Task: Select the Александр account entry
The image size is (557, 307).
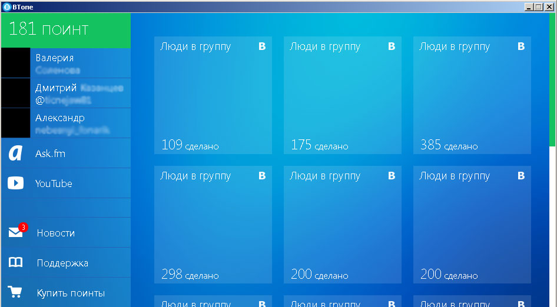Action: tap(66, 123)
